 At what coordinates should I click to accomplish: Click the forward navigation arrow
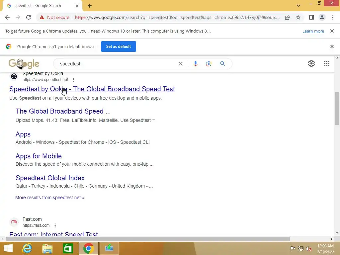(x=18, y=17)
